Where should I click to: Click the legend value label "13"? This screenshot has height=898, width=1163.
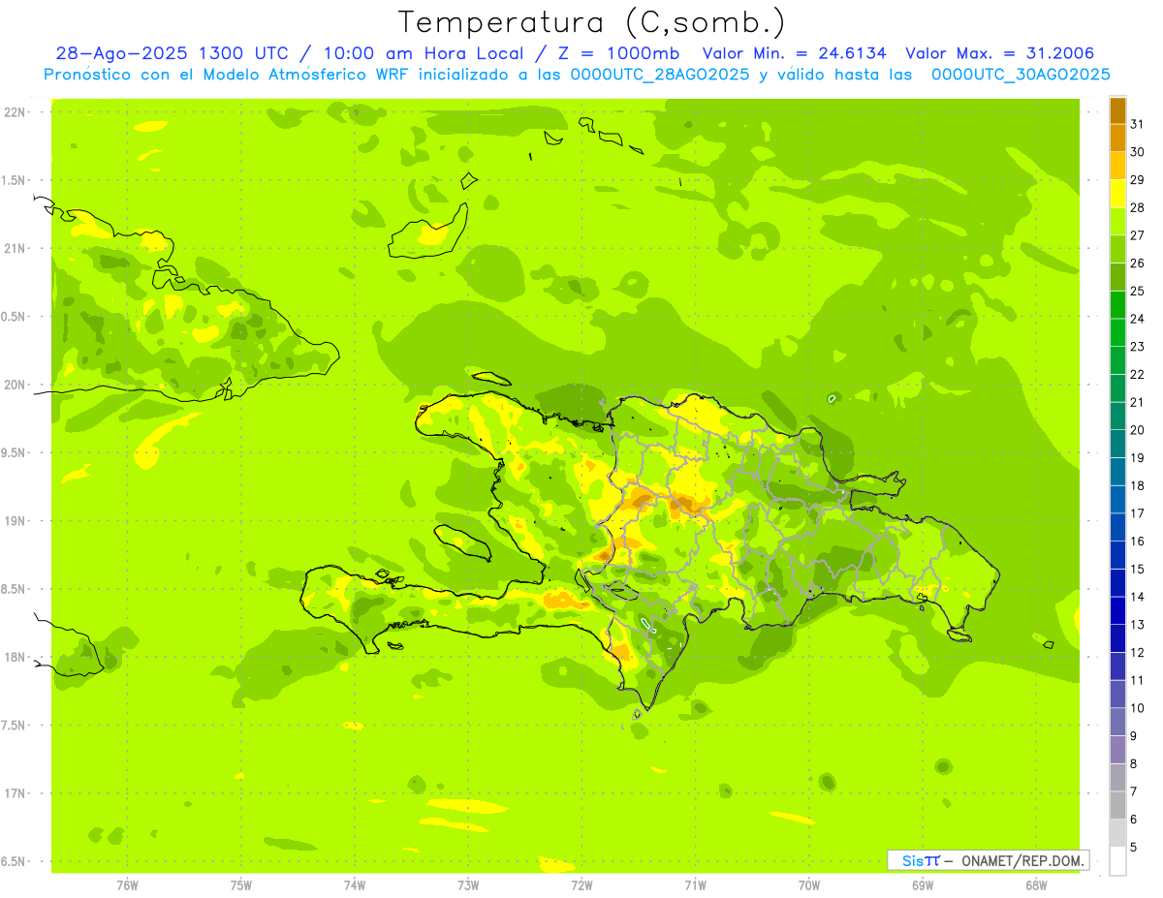pyautogui.click(x=1137, y=625)
